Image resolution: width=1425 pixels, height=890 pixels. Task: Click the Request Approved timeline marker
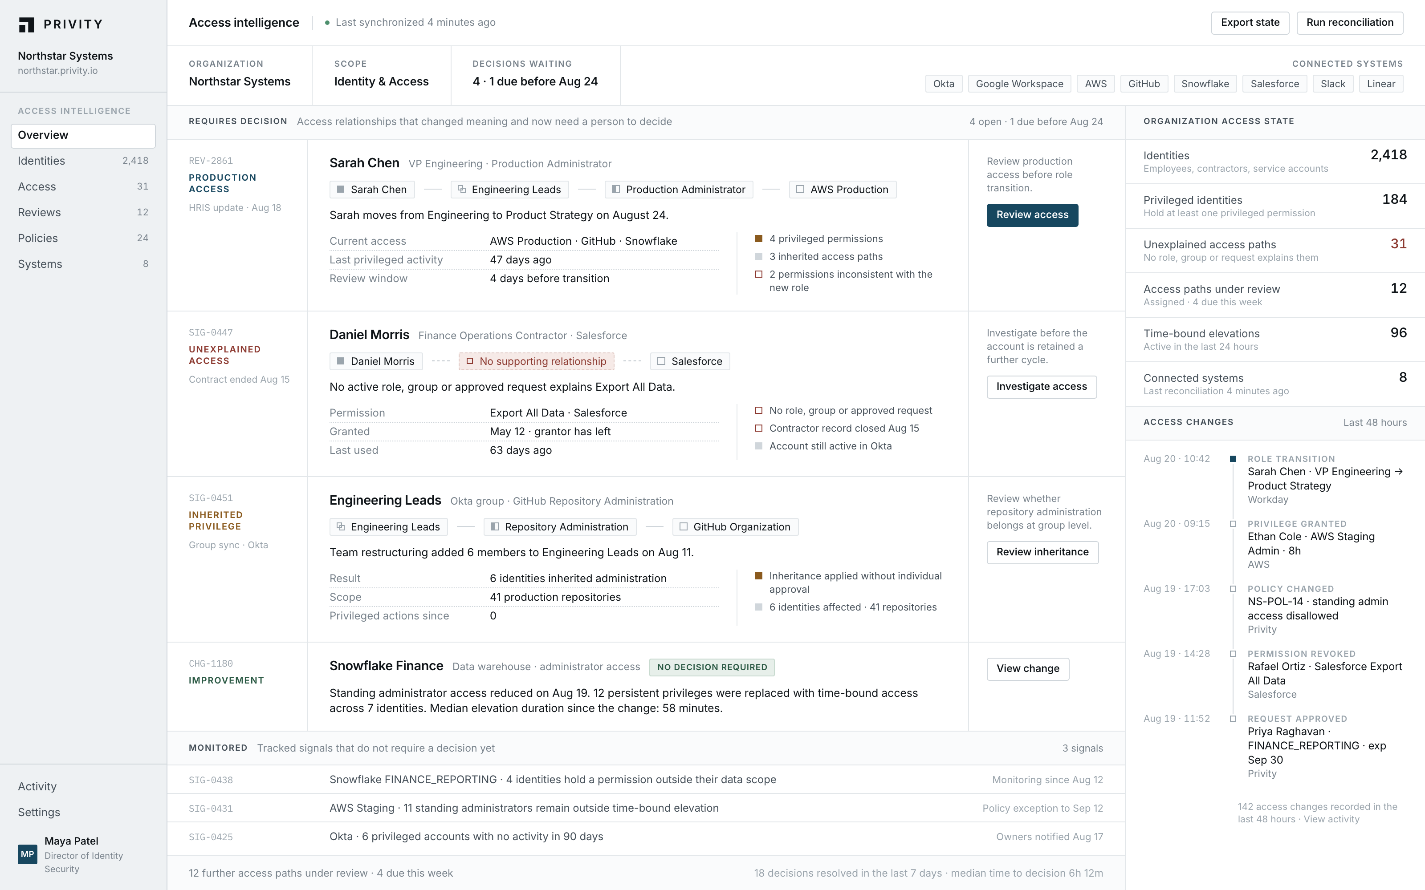click(x=1233, y=719)
